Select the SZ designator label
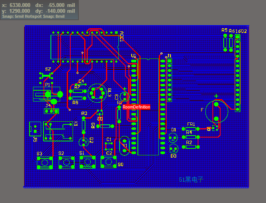 (48, 69)
